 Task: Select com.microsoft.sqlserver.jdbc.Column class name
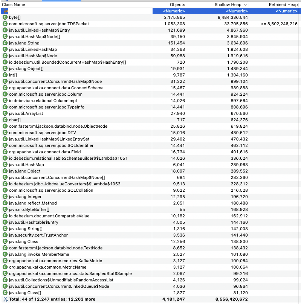46,94
